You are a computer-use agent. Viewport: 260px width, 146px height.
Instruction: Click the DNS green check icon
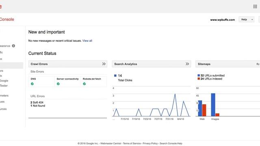(32, 84)
